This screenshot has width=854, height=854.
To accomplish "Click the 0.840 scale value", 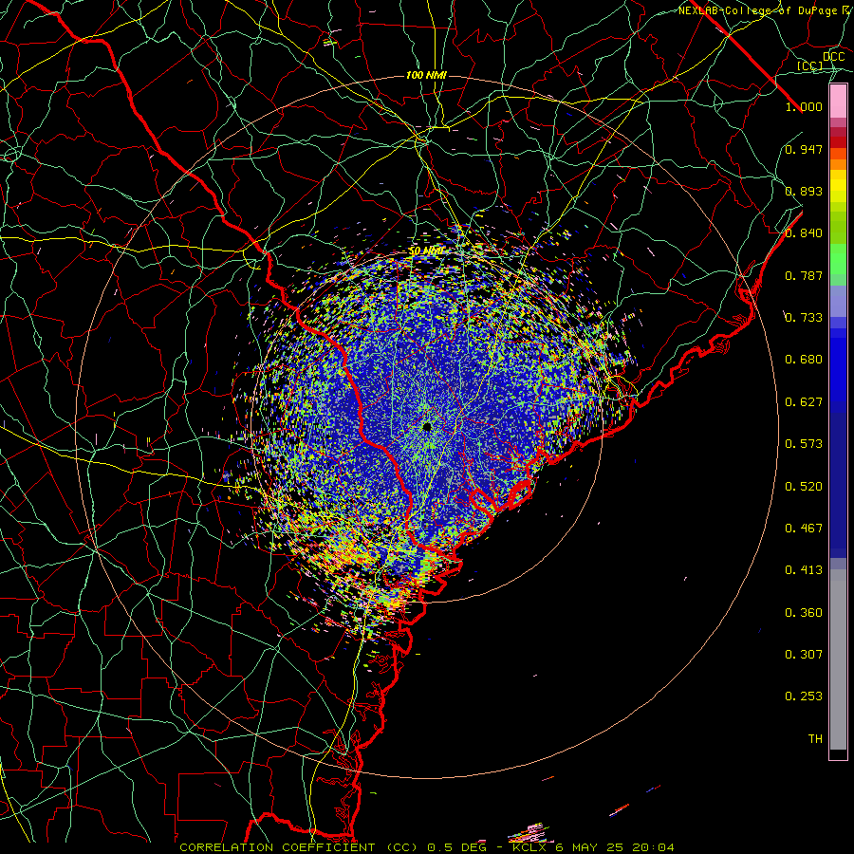I will [804, 233].
